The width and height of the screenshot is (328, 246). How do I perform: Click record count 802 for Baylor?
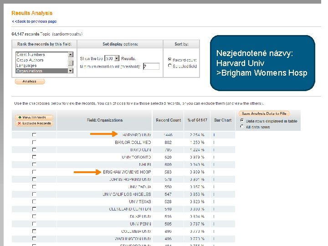click(168, 143)
